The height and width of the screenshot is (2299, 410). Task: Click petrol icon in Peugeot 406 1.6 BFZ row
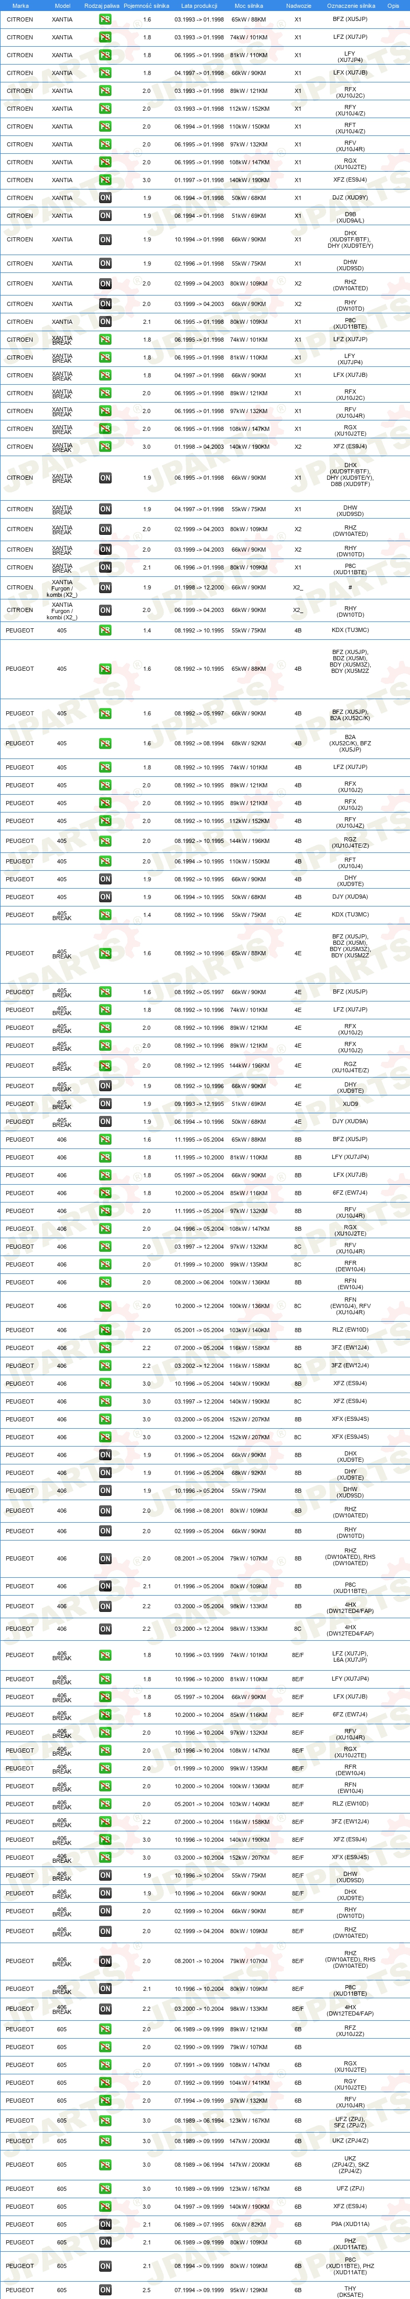click(105, 1141)
